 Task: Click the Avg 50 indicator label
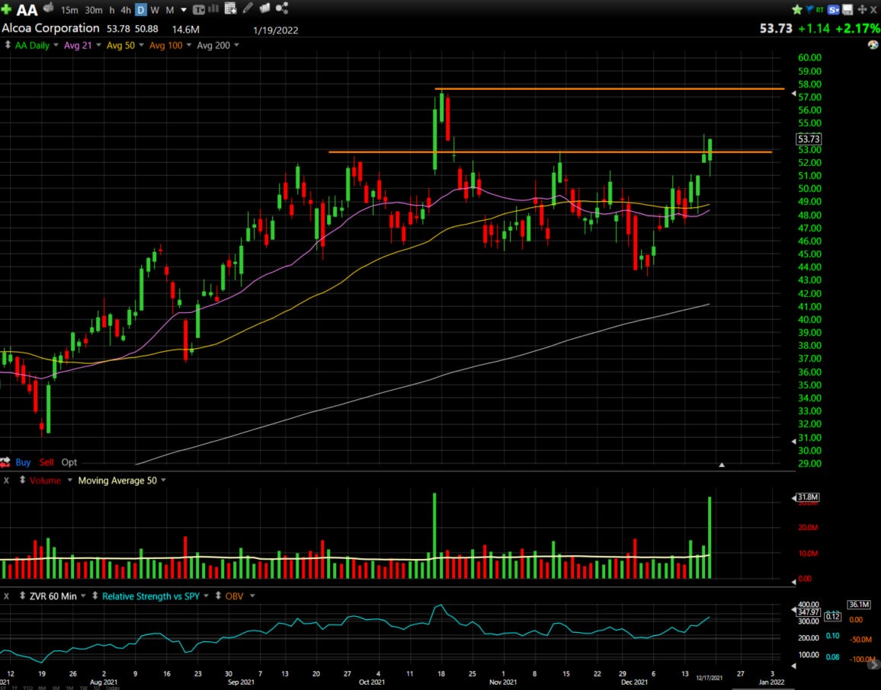pyautogui.click(x=120, y=46)
